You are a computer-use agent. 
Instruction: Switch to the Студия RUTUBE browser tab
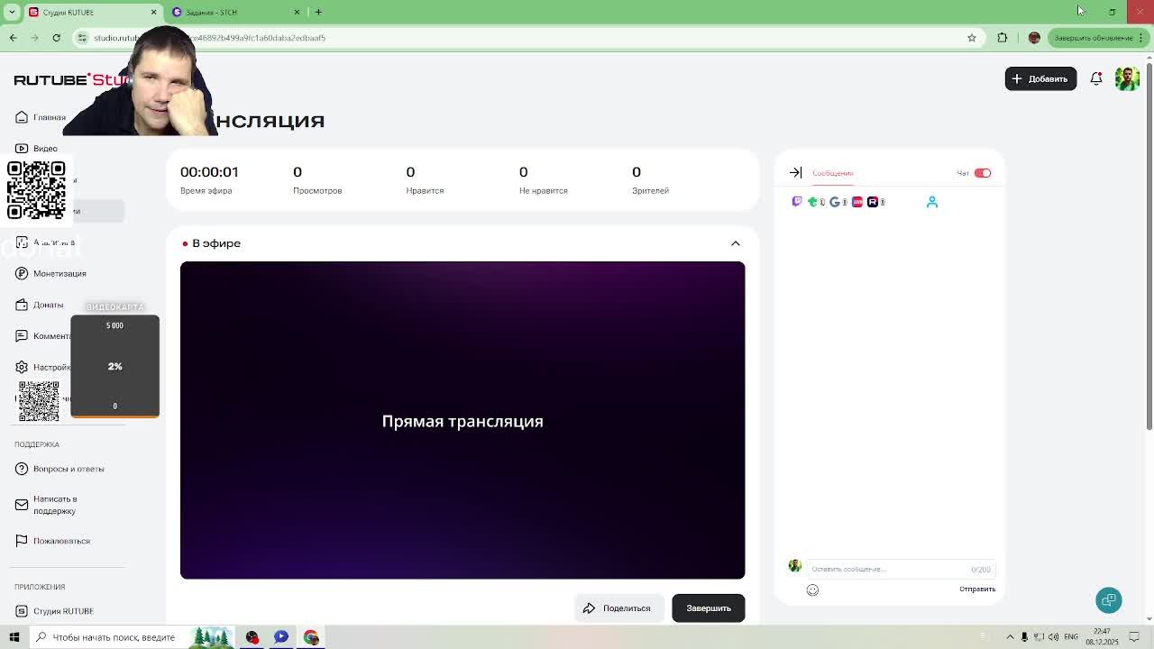92,12
